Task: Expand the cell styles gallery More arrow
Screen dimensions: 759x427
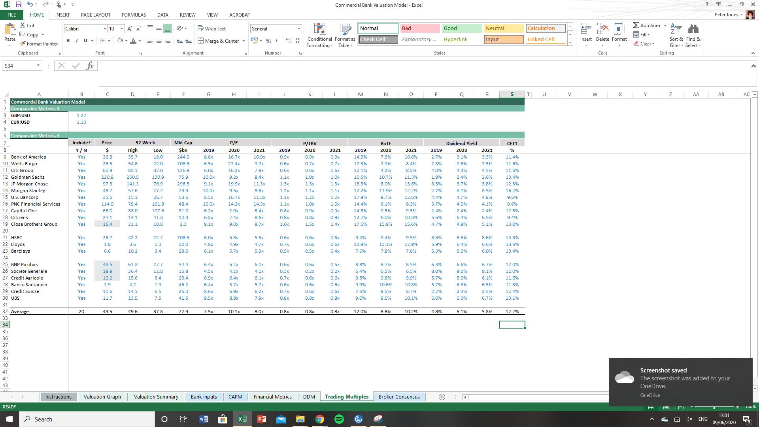Action: click(x=570, y=42)
